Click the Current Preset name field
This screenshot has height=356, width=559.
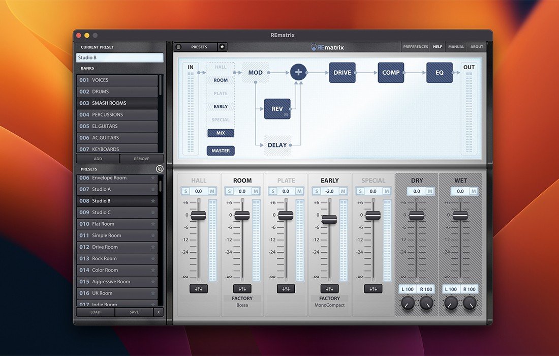tap(120, 57)
